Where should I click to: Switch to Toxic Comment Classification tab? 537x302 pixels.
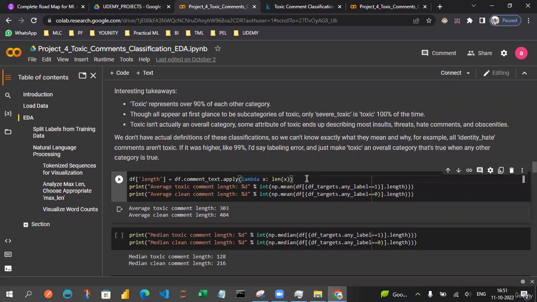point(304,7)
